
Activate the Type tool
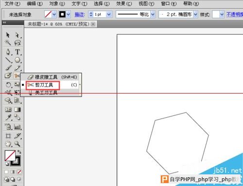[x=17, y=52]
